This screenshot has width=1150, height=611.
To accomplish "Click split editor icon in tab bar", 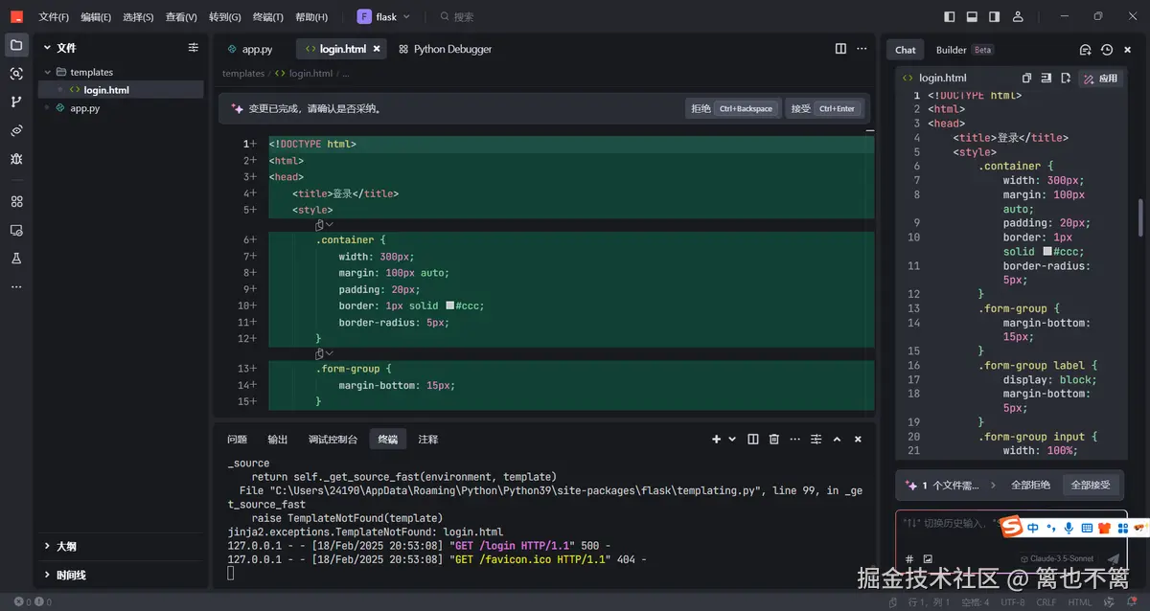I will click(x=840, y=49).
